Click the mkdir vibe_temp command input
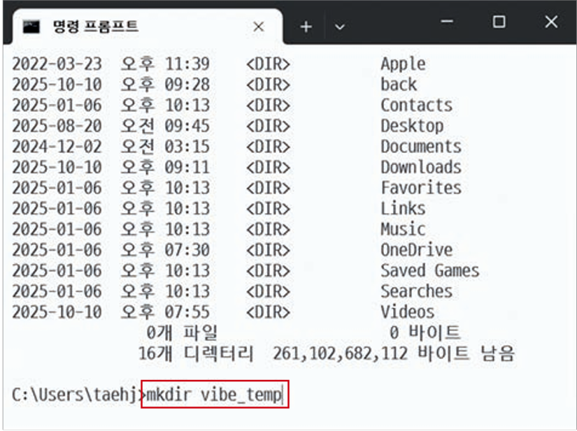 tap(214, 395)
